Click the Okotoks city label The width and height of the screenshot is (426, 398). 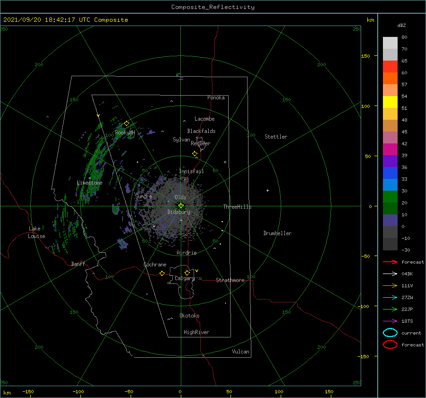point(189,316)
